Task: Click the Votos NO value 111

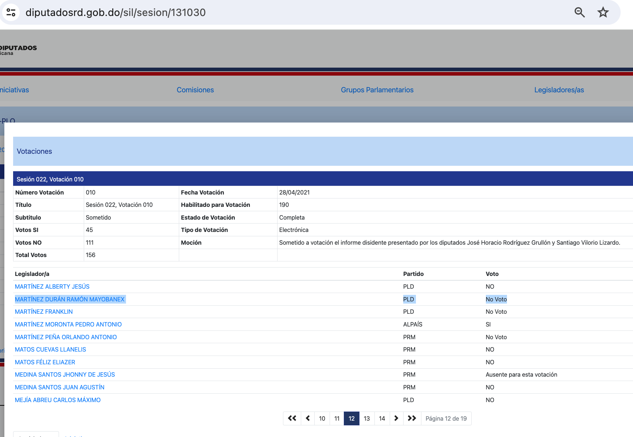Action: coord(90,242)
